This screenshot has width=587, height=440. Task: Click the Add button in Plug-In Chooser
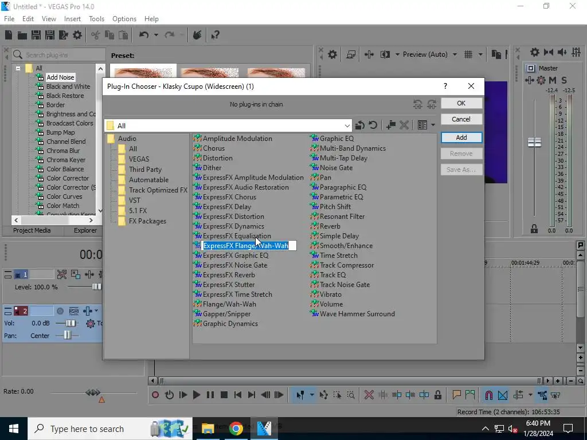click(x=461, y=137)
